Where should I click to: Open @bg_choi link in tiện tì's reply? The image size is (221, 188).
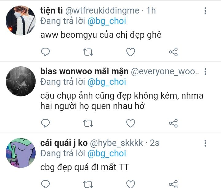[x=107, y=21]
